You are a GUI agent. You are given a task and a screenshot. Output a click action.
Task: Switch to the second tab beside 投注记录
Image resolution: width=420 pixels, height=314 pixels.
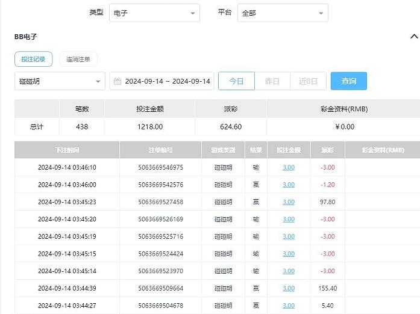point(78,59)
